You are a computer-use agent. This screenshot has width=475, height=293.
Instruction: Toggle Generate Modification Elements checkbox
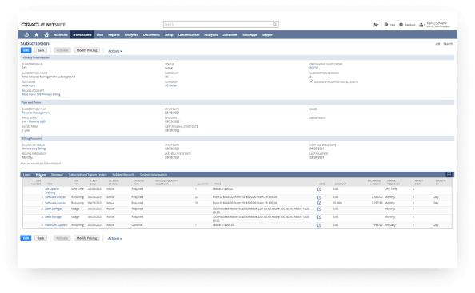point(311,81)
